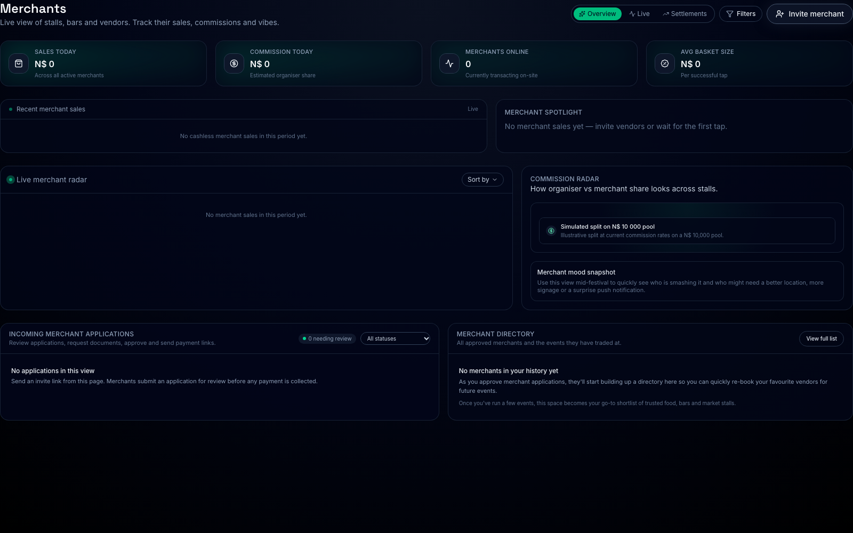Open the Settlements tab
The width and height of the screenshot is (853, 533).
(685, 14)
